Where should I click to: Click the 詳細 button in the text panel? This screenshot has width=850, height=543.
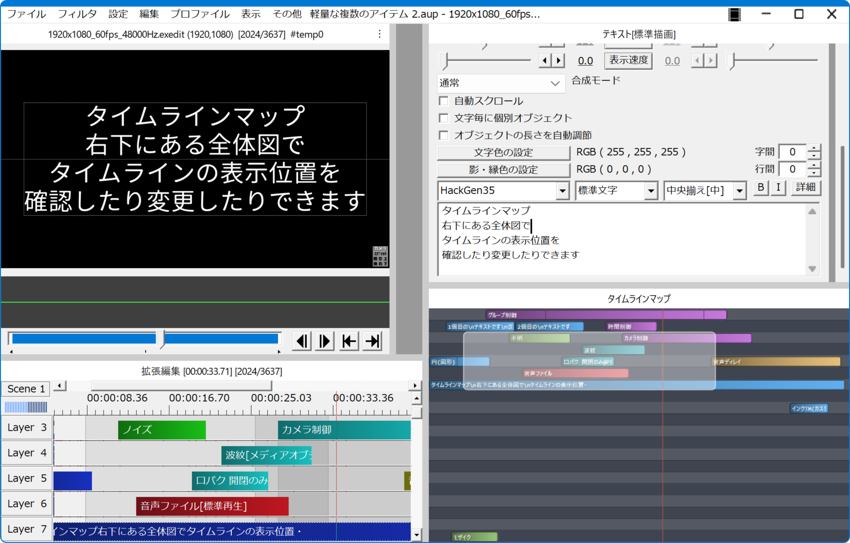coord(806,188)
